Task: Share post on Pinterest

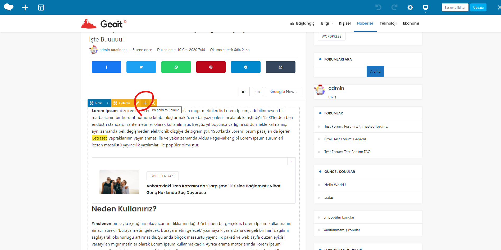Action: 211,67
